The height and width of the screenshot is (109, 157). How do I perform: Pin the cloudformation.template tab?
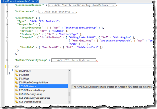pos(33,1)
